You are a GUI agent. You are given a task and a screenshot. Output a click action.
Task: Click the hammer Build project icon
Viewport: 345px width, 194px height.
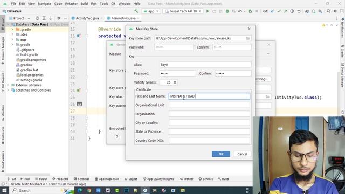pyautogui.click(x=136, y=11)
